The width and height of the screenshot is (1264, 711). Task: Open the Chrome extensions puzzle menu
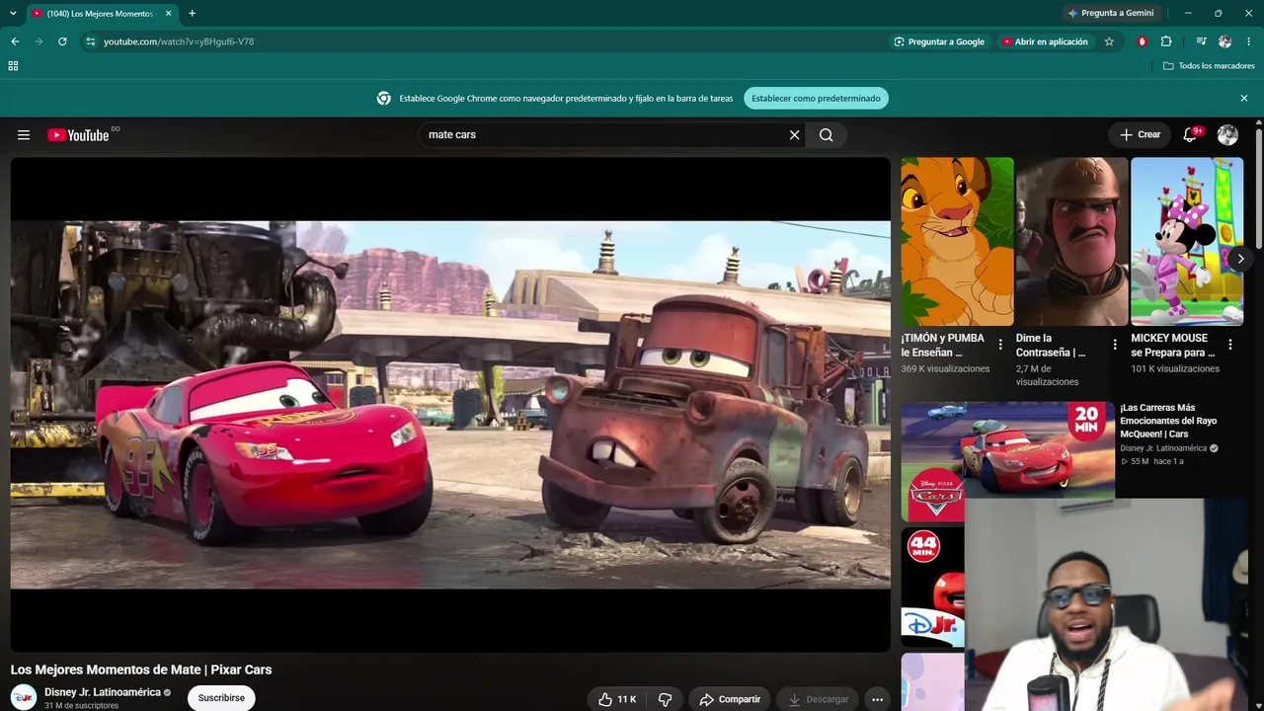tap(1166, 41)
